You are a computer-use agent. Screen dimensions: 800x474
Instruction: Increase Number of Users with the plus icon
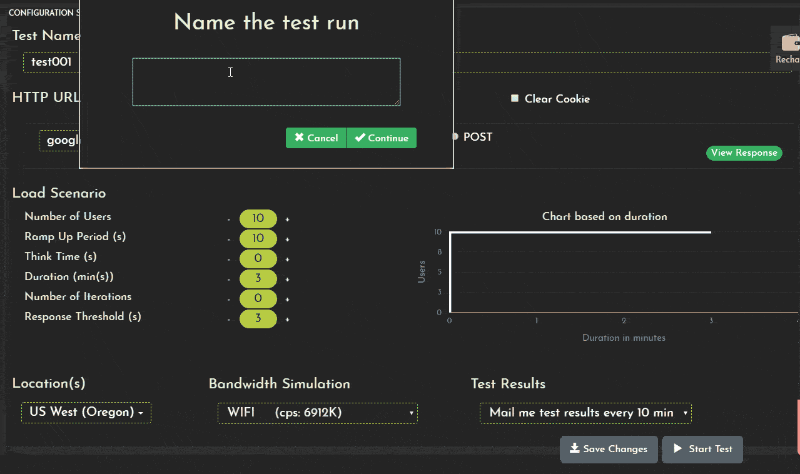point(287,218)
